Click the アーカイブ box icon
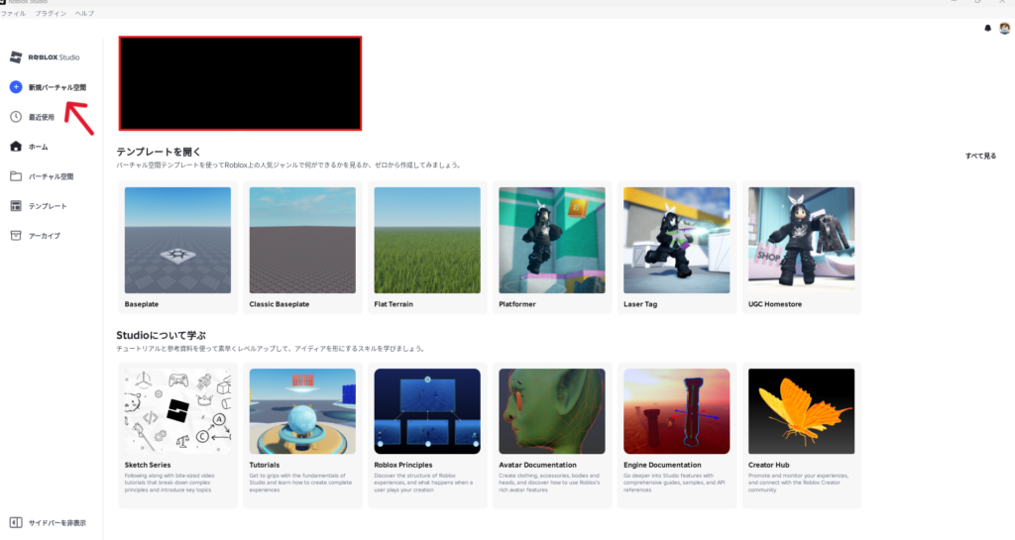The image size is (1015, 540). point(16,236)
